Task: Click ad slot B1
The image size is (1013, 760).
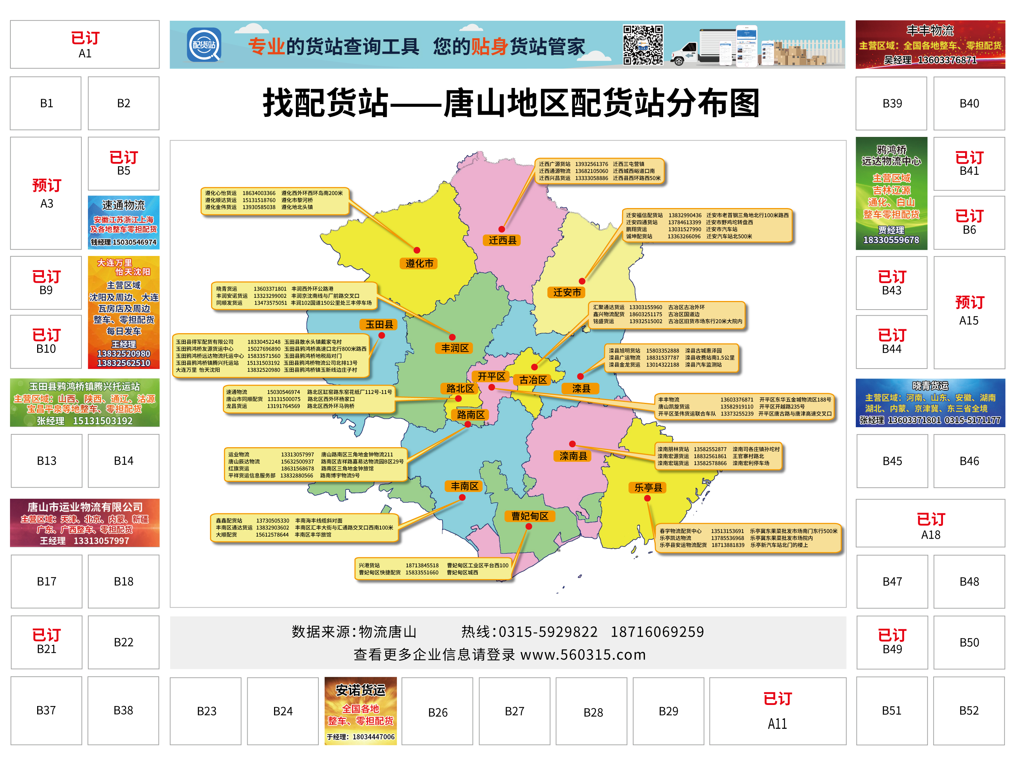Action: coord(46,103)
